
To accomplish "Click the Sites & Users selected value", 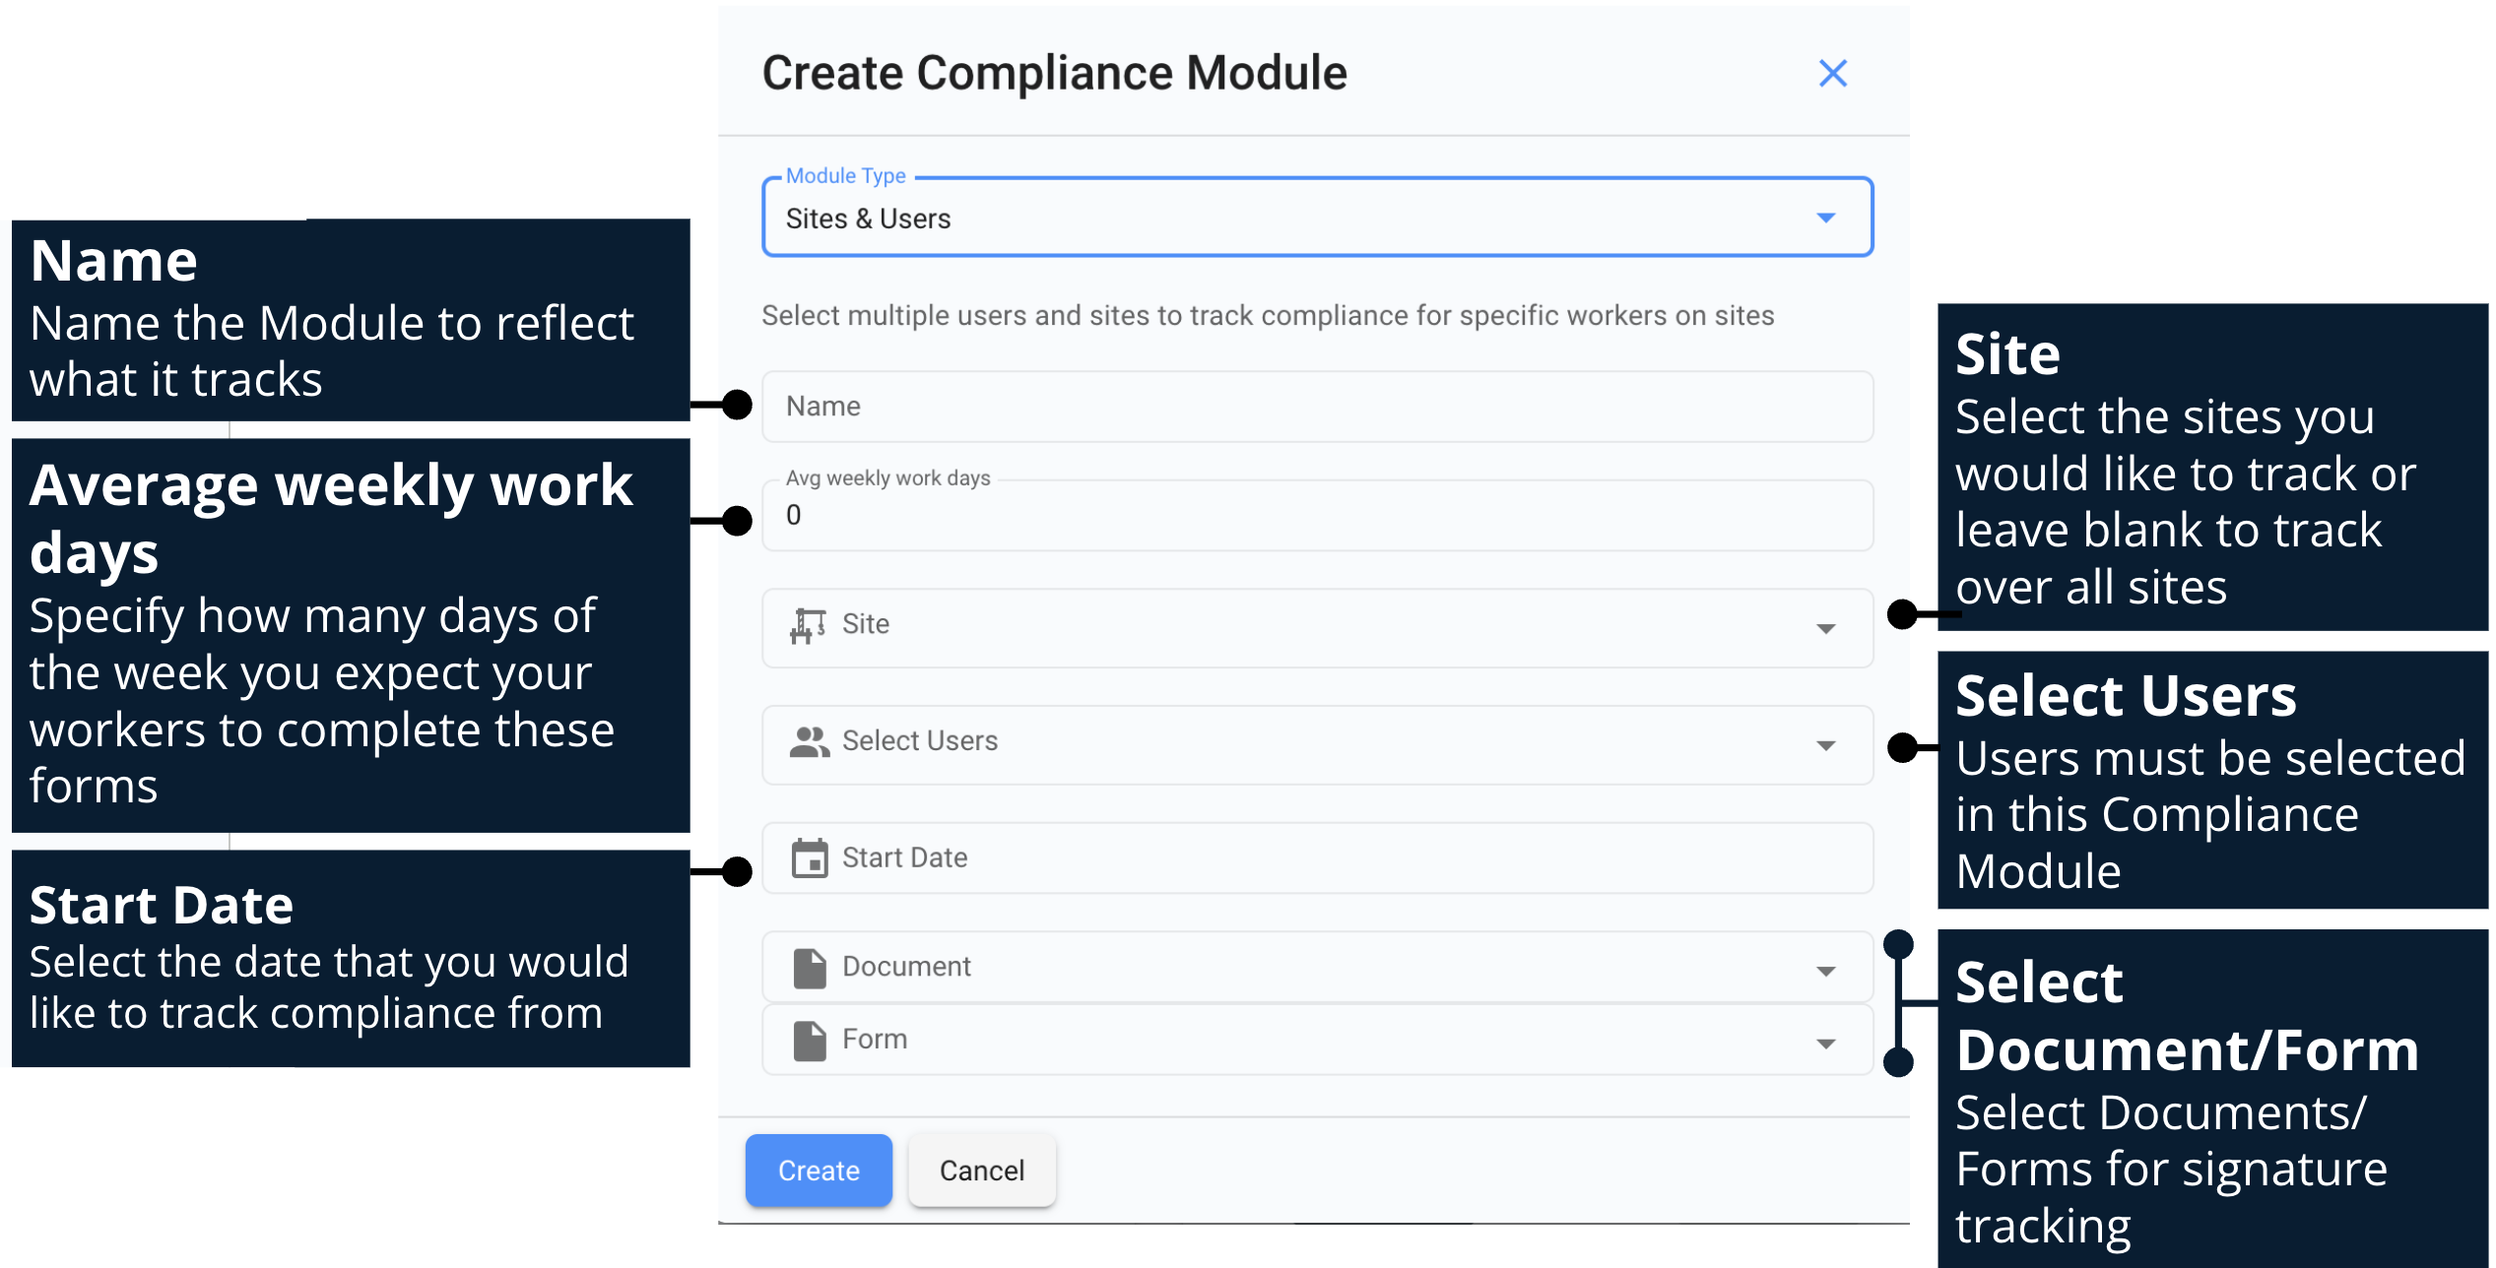I will pyautogui.click(x=868, y=219).
